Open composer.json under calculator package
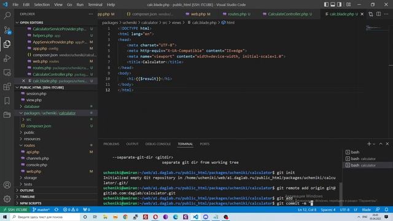 click(39, 126)
